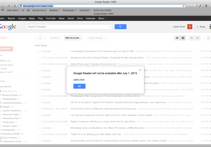Go to previous item with up arrow

tap(192, 38)
